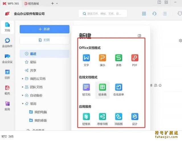The height and width of the screenshot is (141, 182).
Task: Collapse the 常用 tree node
Action: pyautogui.click(x=23, y=104)
